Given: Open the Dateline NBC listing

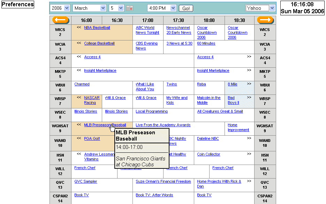Looking at the screenshot, I should [x=208, y=138].
